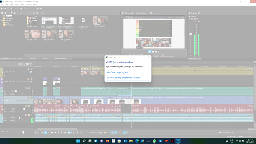Open the preview overlays grid dropdown arrow
The width and height of the screenshot is (256, 144).
pos(153,13)
